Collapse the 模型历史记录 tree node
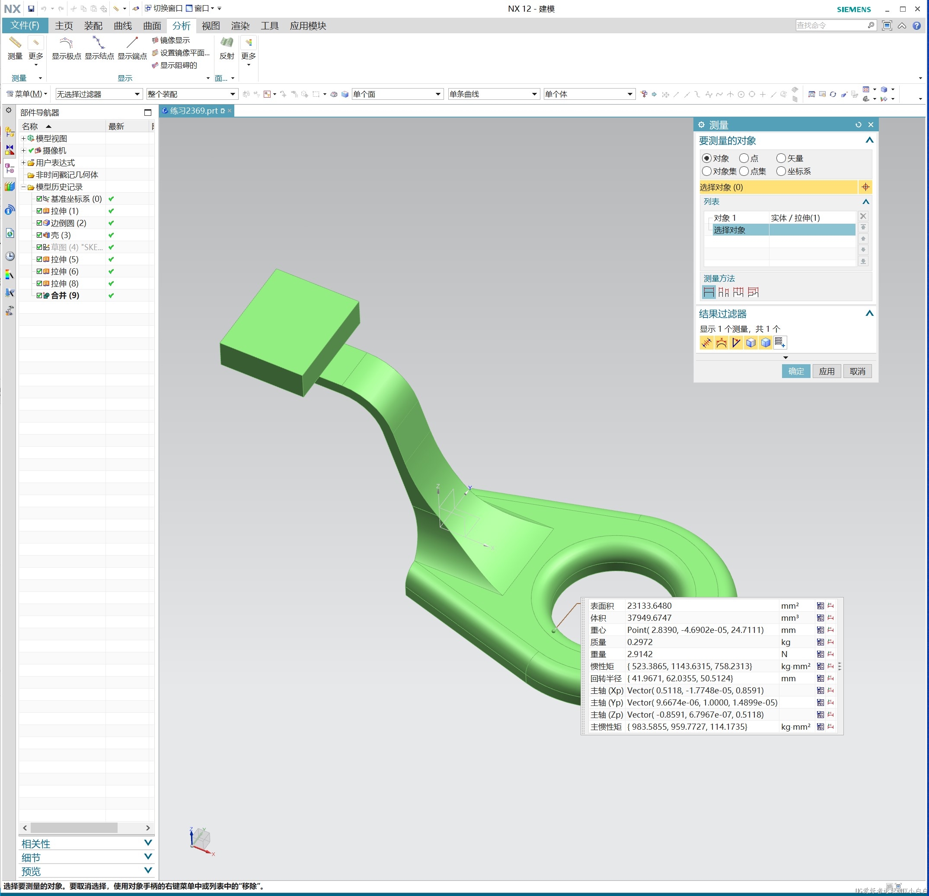This screenshot has width=929, height=896. [x=23, y=187]
